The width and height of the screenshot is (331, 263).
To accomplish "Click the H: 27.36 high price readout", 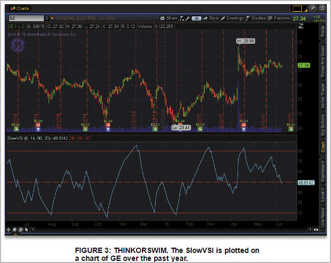I will coord(74,26).
